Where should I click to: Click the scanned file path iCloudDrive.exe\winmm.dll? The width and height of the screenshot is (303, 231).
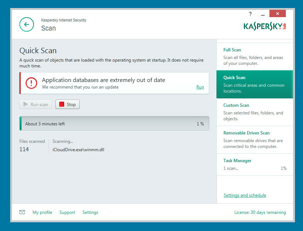pyautogui.click(x=78, y=150)
